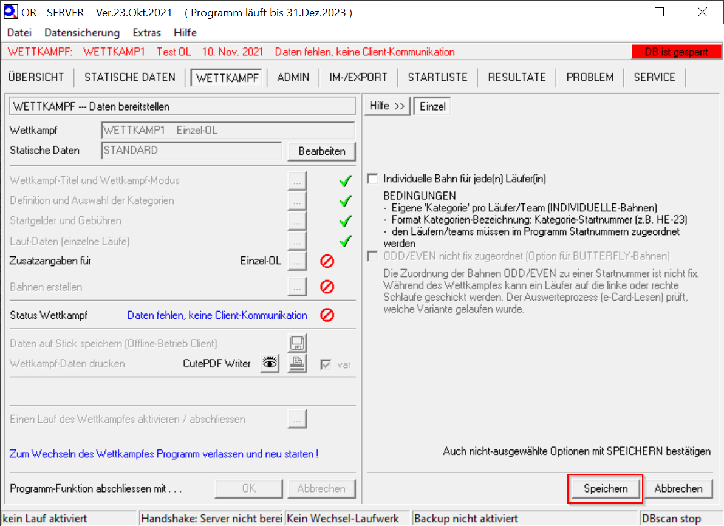This screenshot has width=724, height=526.
Task: Expand the Hilfe >> panel
Action: click(x=387, y=106)
